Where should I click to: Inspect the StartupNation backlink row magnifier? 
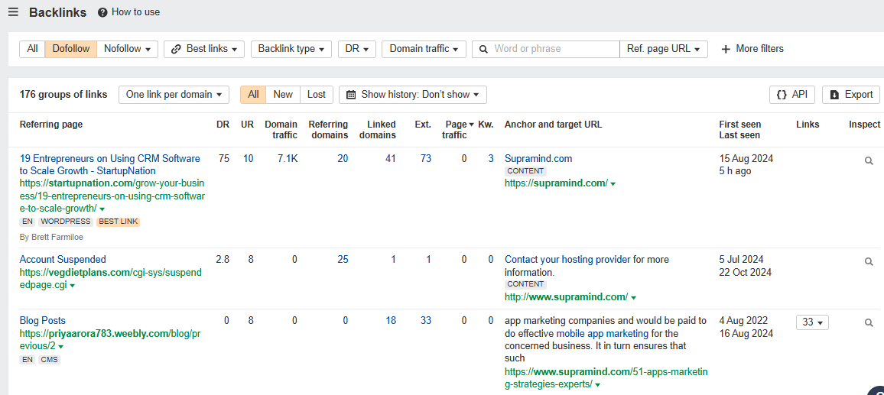pyautogui.click(x=869, y=160)
